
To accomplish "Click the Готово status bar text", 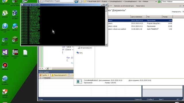I will 41,99.
